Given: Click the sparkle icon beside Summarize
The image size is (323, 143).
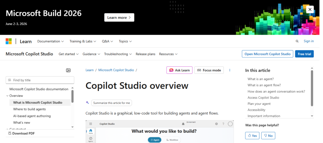Looking at the screenshot, I should click(x=87, y=102).
